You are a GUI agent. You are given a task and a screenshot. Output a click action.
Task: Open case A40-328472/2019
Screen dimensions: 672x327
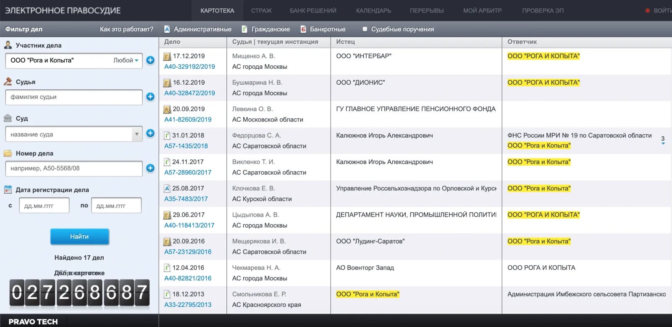[189, 93]
